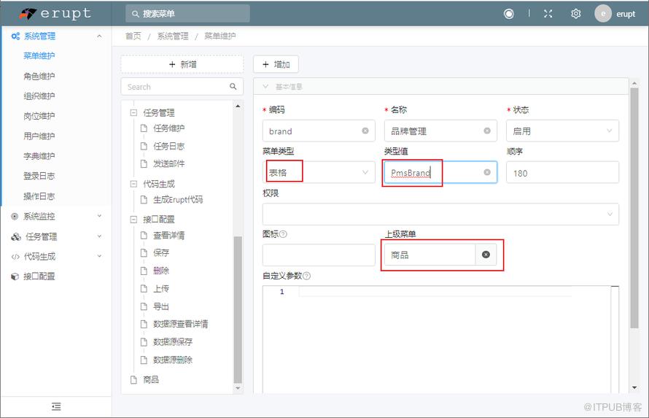The image size is (649, 418).
Task: Open the 菜单类型 表格 dropdown
Action: point(319,172)
